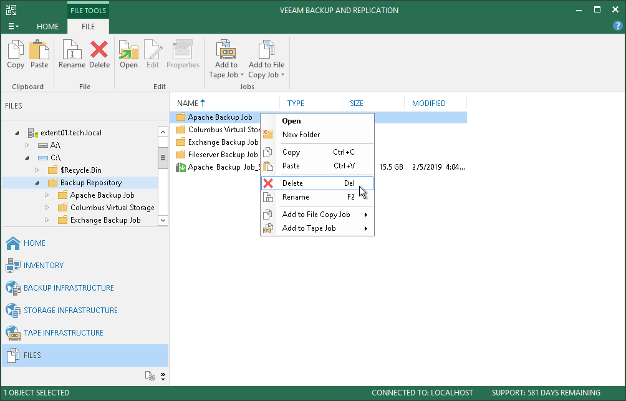Select the C:\ drive in the tree
This screenshot has width=626, height=401.
(55, 158)
